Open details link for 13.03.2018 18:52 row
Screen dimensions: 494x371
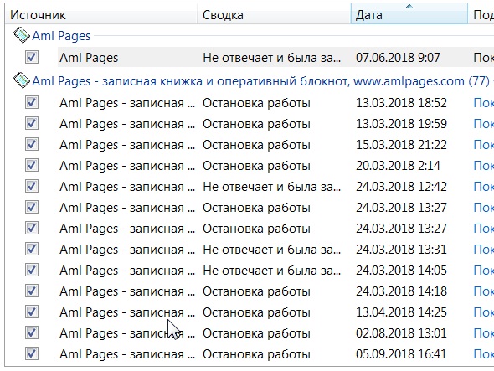(x=484, y=103)
